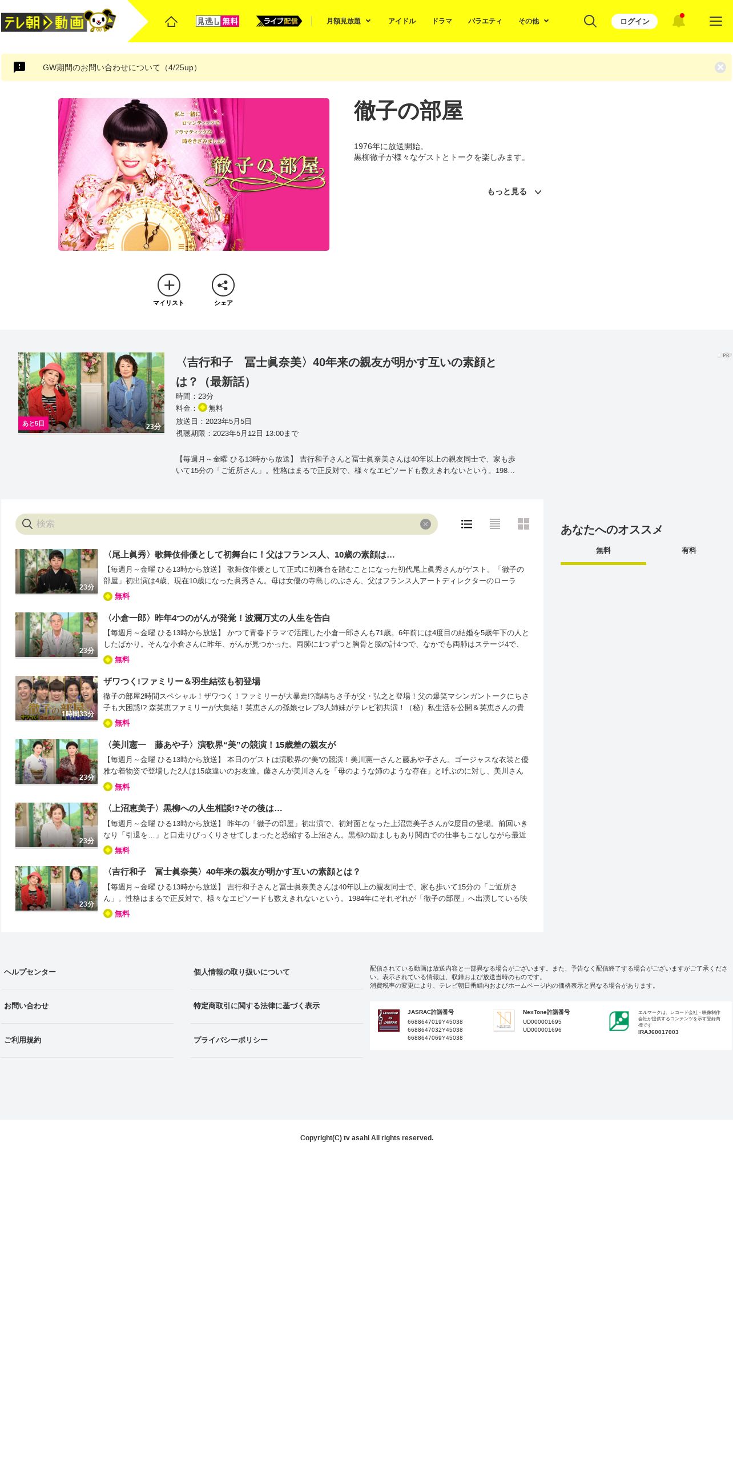
Task: Open 特定商取引に関する法律に基づく表示 link
Action: coord(277,1006)
